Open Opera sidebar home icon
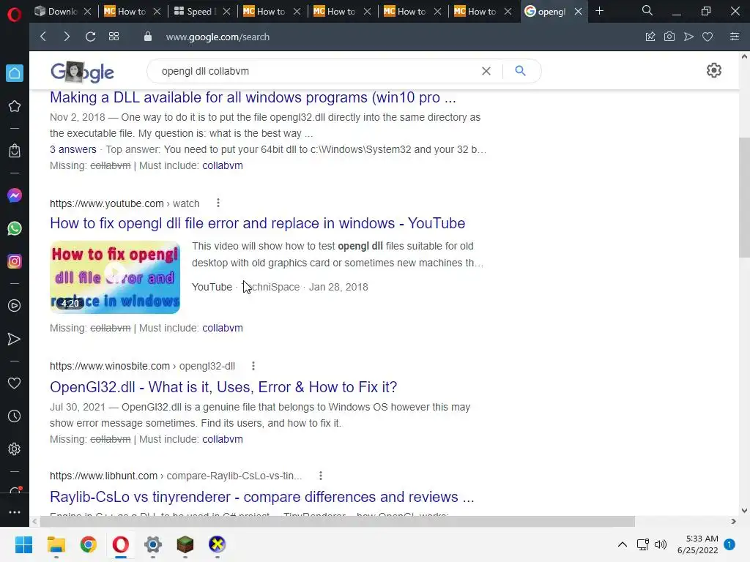The image size is (750, 562). (15, 73)
